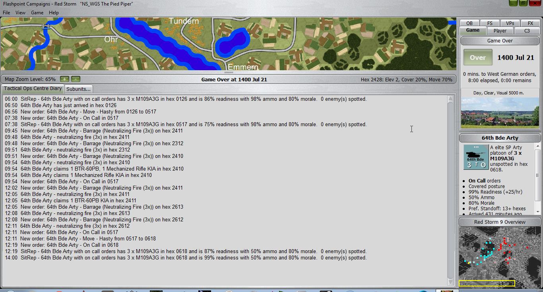Select the 12:08 Barrage on hex 2612 entry

[94, 219]
